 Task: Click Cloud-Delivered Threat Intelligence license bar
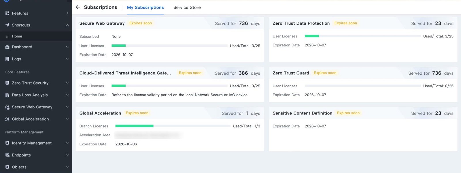point(169,86)
